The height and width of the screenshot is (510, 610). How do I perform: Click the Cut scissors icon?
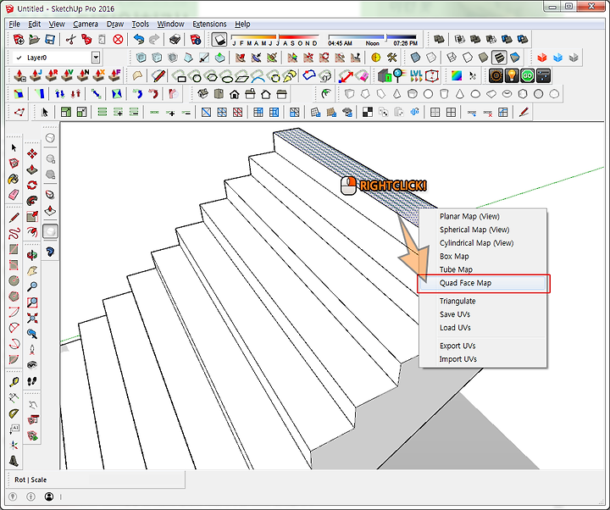[x=70, y=39]
